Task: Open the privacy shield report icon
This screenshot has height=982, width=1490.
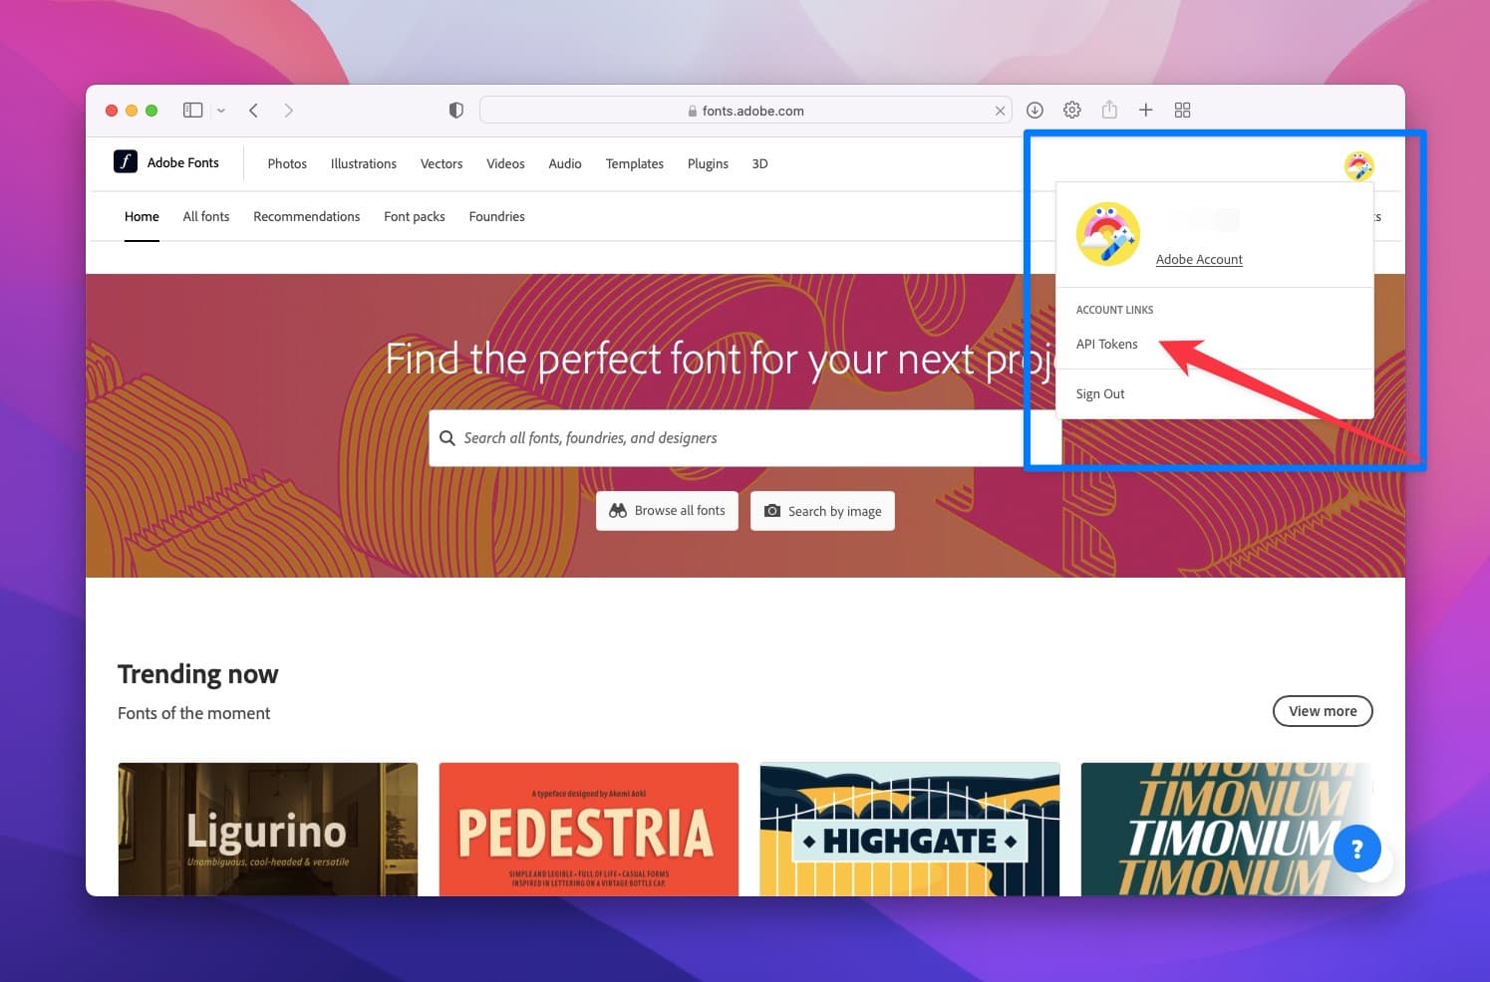Action: click(455, 111)
